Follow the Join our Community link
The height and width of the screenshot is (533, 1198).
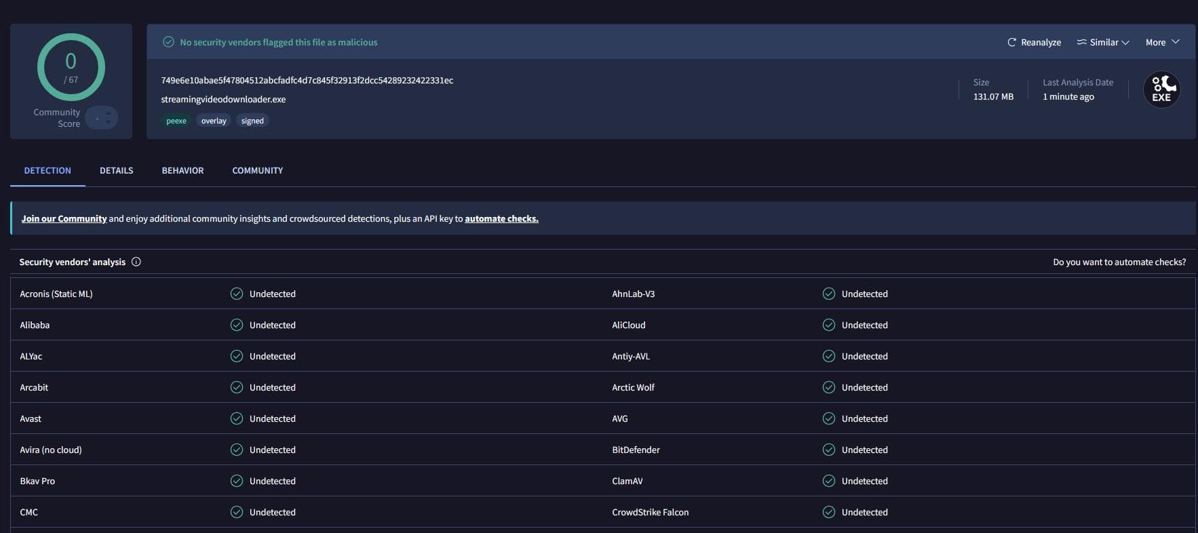click(64, 218)
